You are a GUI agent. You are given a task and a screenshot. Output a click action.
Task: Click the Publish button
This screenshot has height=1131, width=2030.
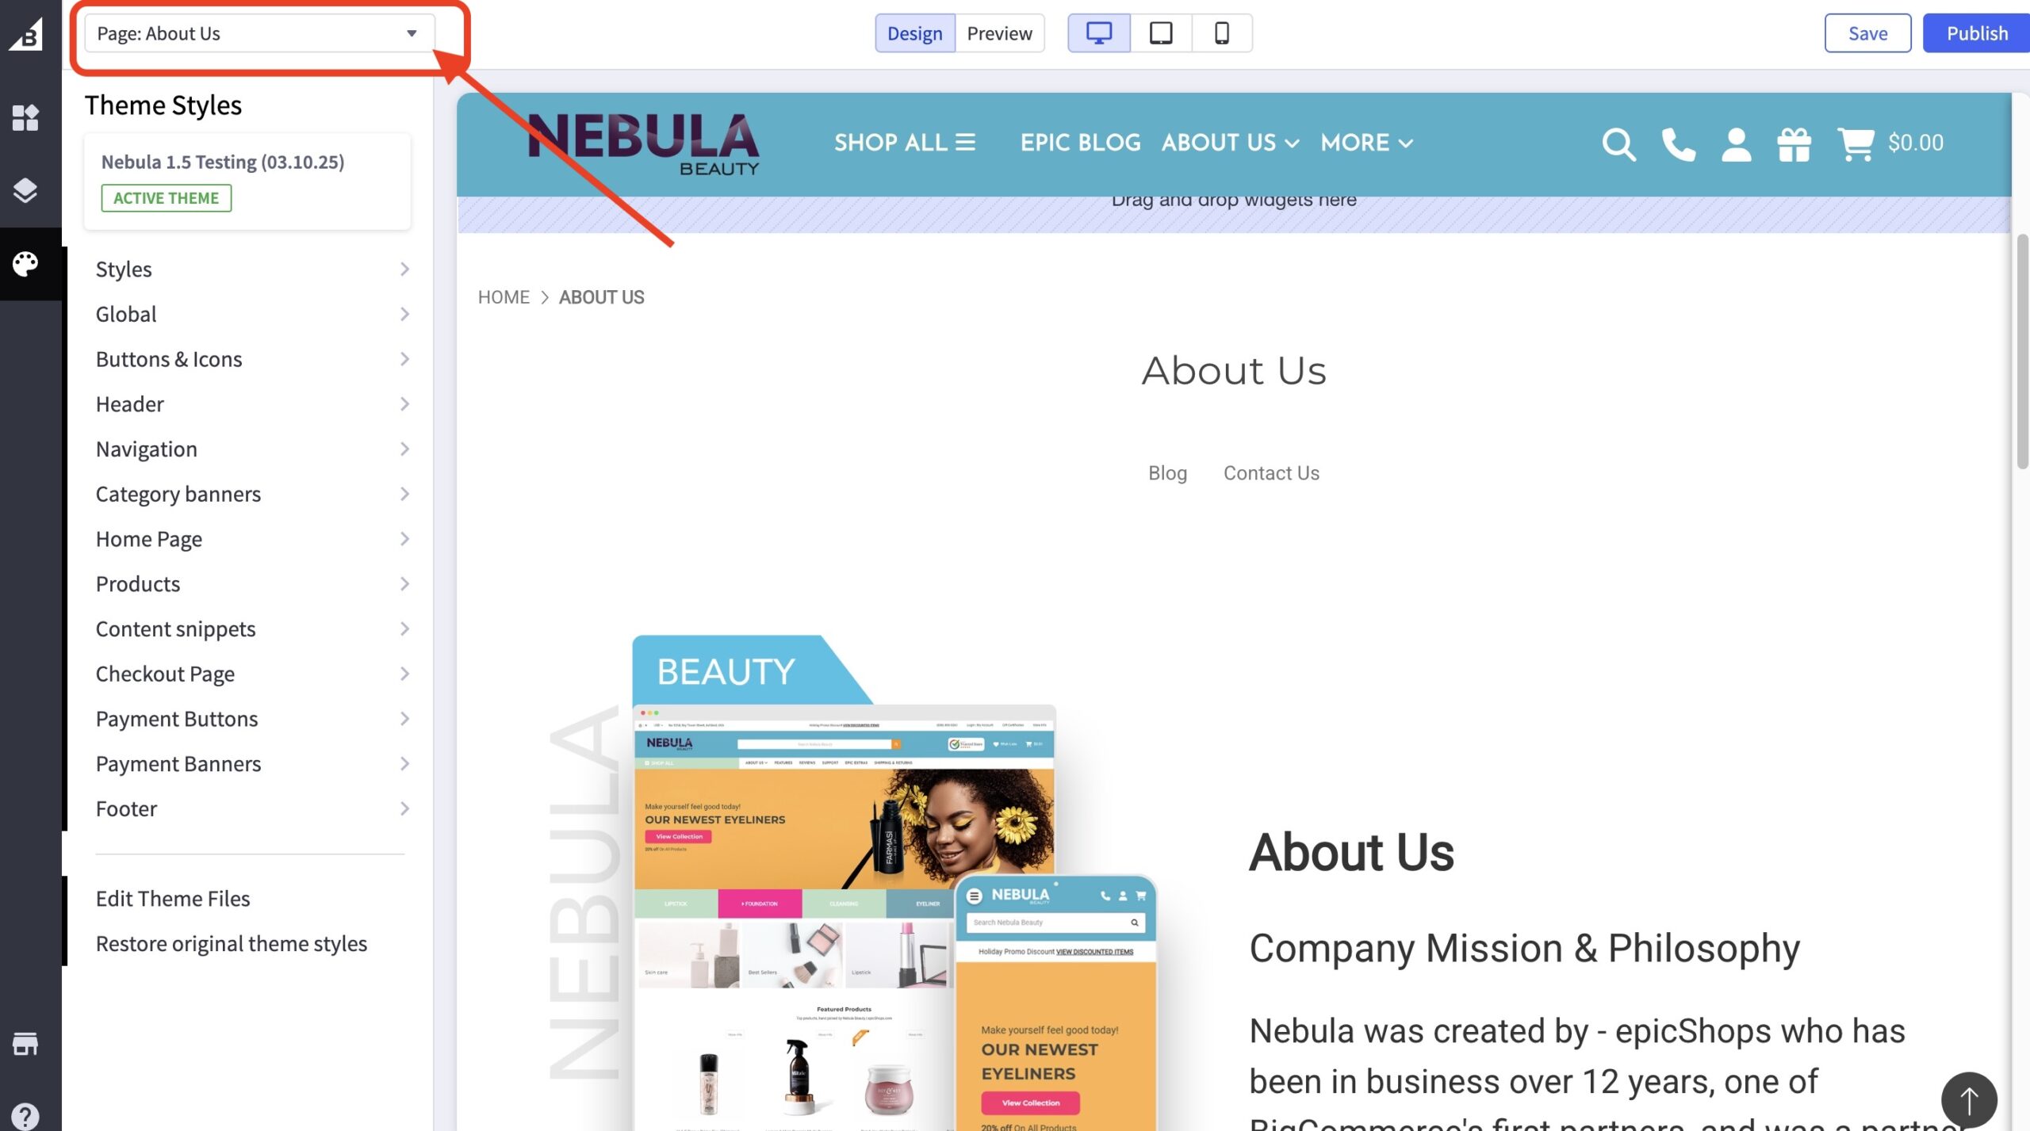pos(1976,33)
